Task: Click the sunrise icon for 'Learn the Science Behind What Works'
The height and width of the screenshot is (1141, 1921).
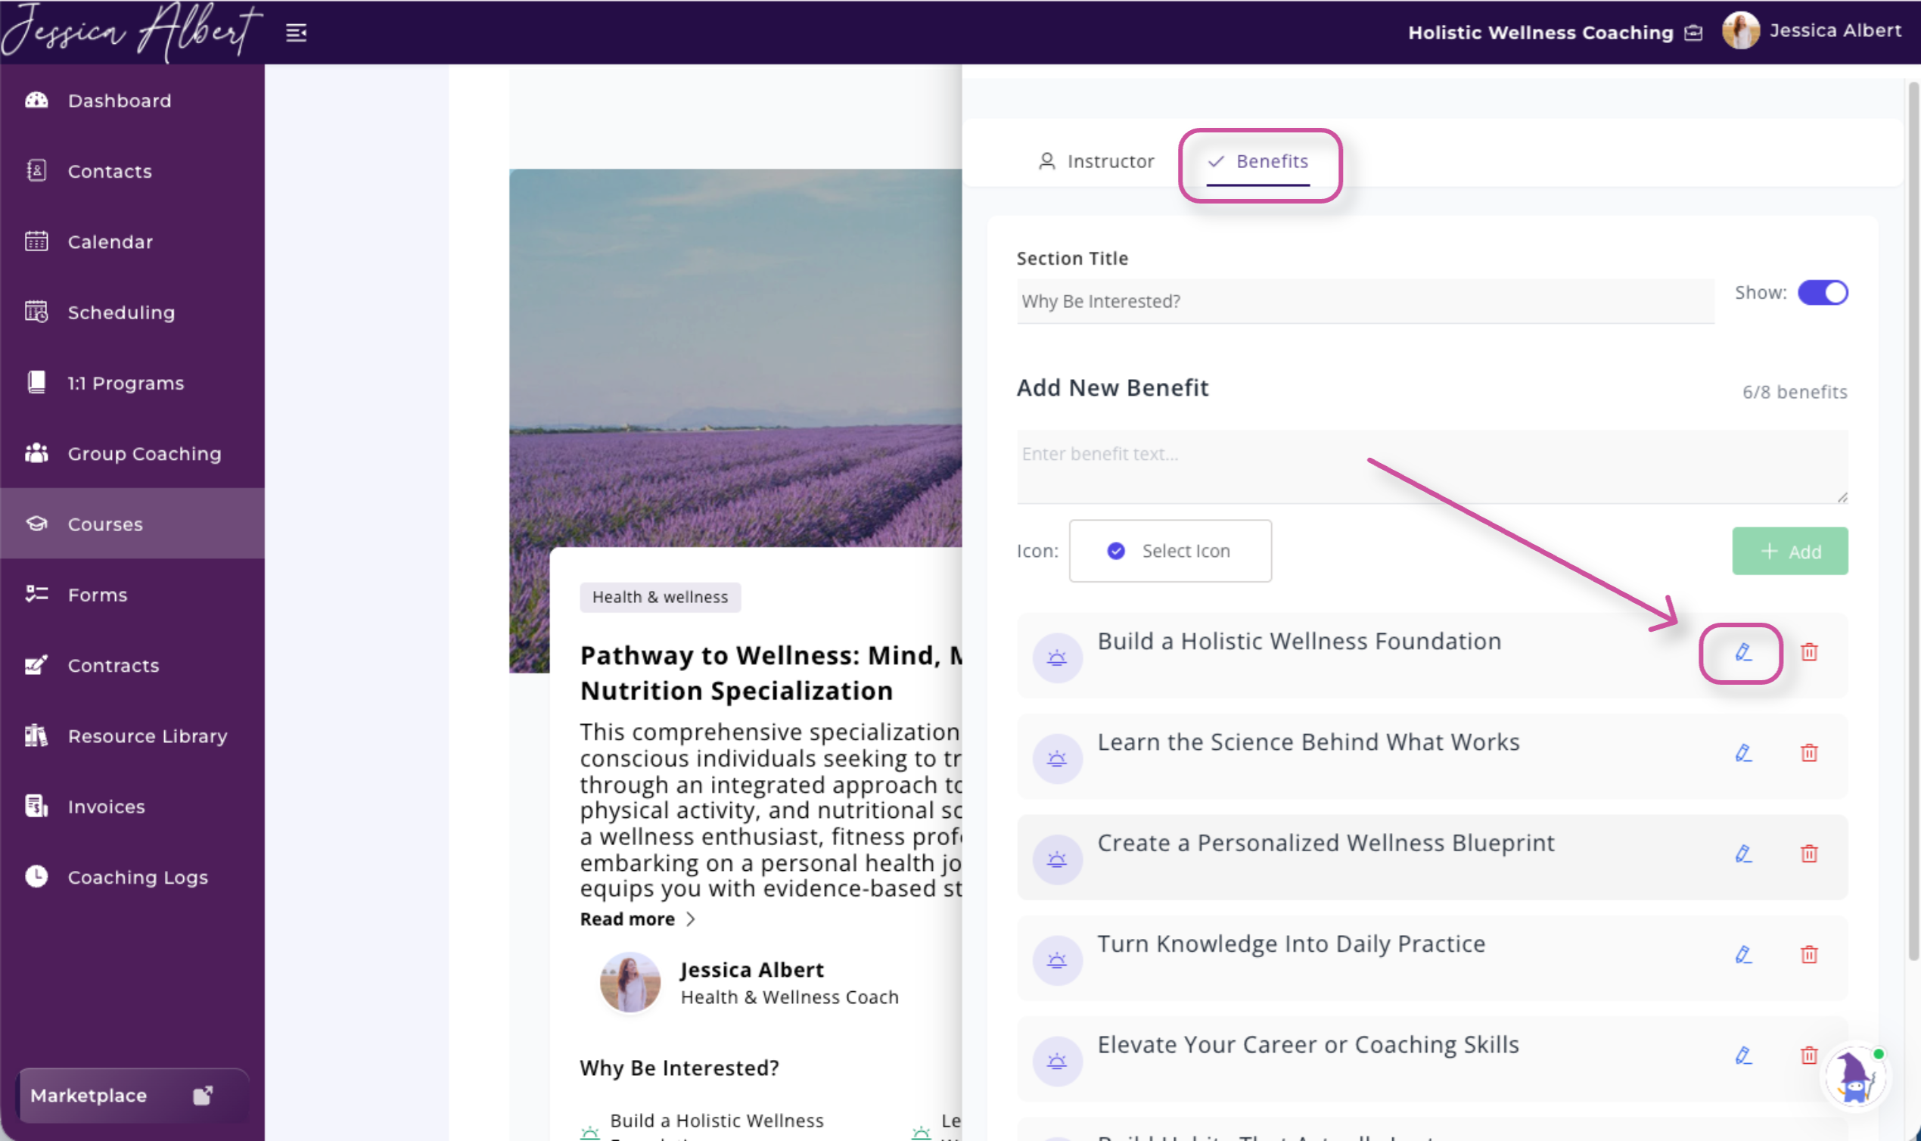Action: coord(1057,759)
